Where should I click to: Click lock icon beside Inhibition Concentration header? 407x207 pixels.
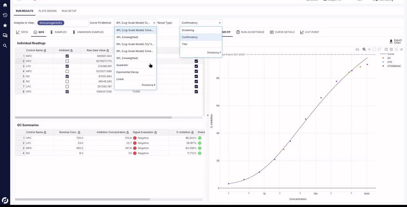(x=128, y=132)
